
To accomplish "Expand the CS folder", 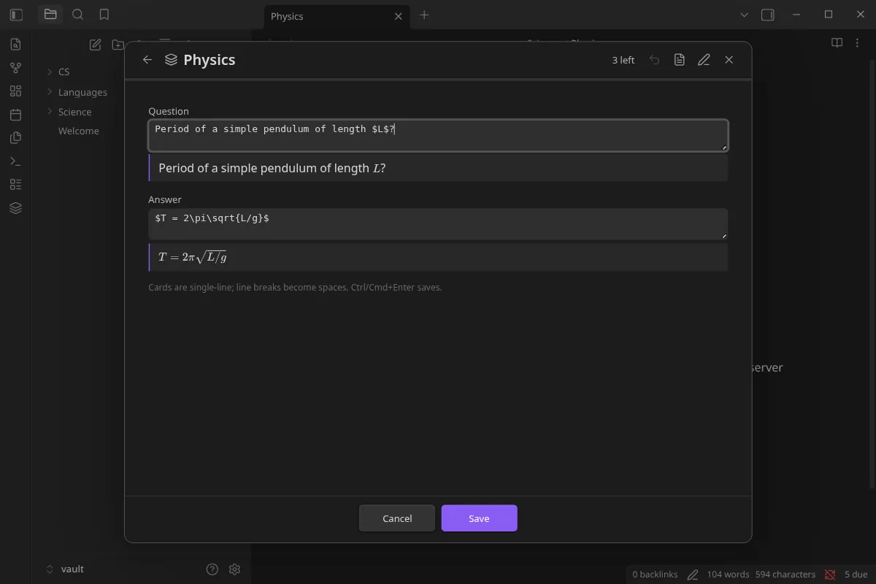I will coord(50,72).
